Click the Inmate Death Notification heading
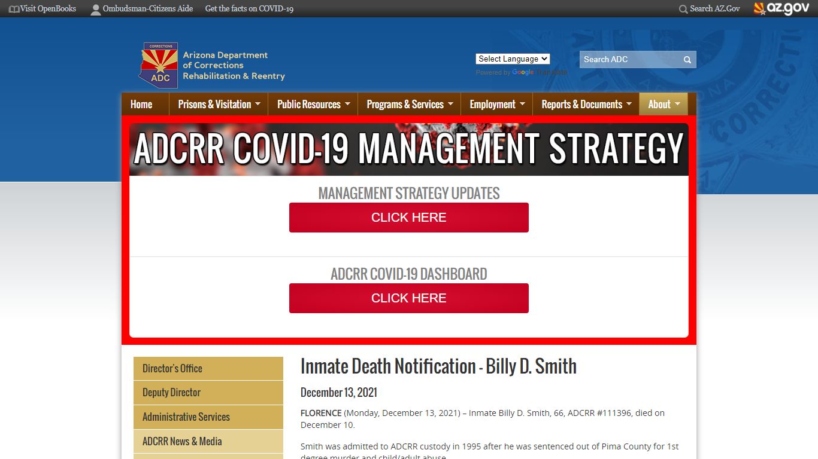818x459 pixels. point(438,366)
